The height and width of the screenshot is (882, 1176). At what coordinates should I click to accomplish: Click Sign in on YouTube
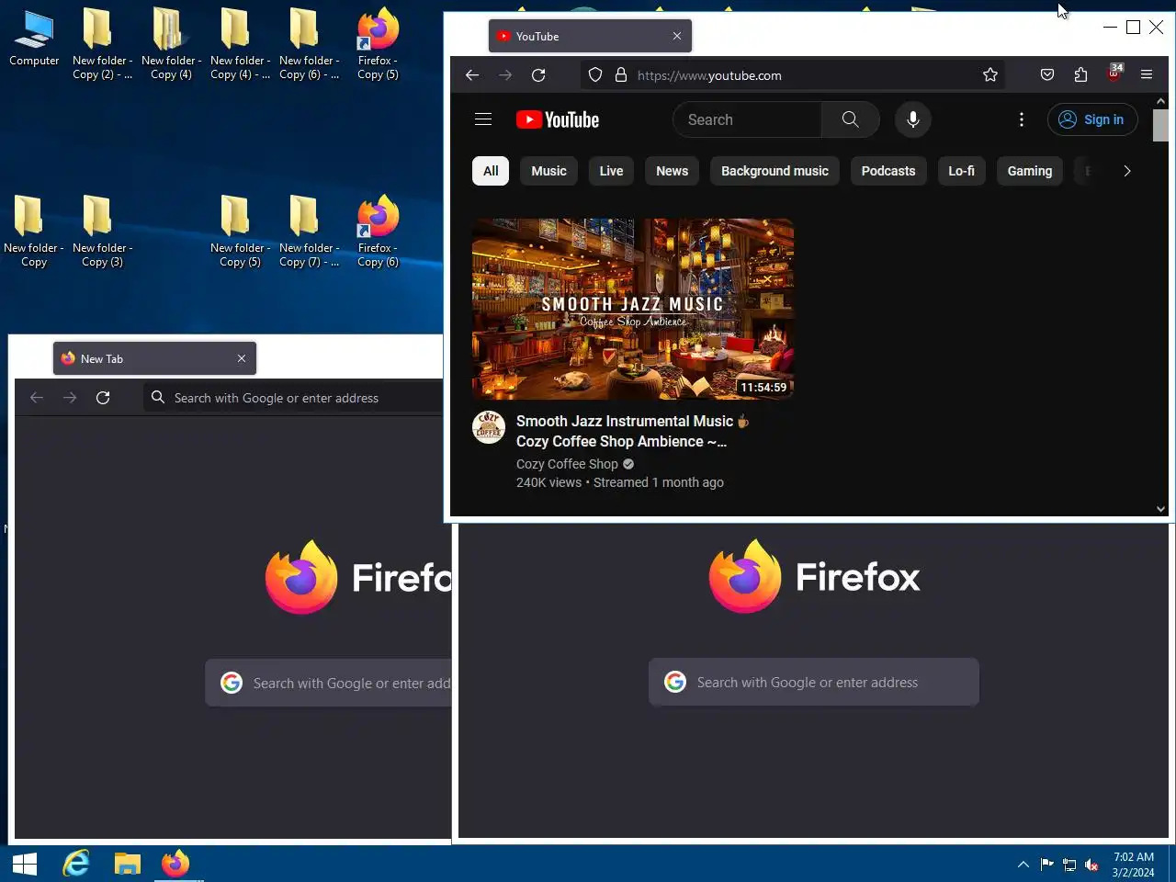[1092, 119]
